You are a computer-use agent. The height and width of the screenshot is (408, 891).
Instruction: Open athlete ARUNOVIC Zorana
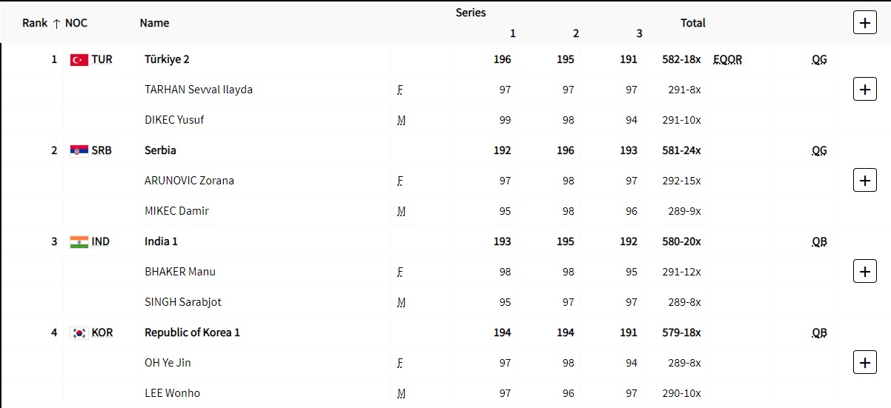pyautogui.click(x=189, y=181)
